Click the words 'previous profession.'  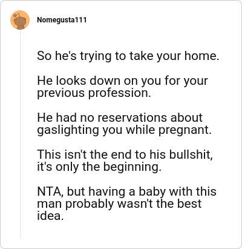[x=94, y=93]
